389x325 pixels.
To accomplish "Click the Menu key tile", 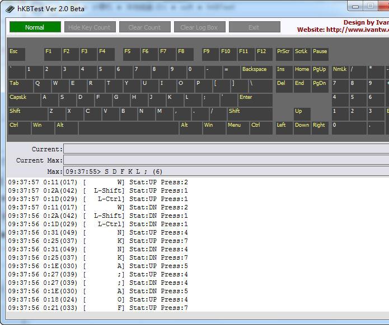I will [237, 128].
